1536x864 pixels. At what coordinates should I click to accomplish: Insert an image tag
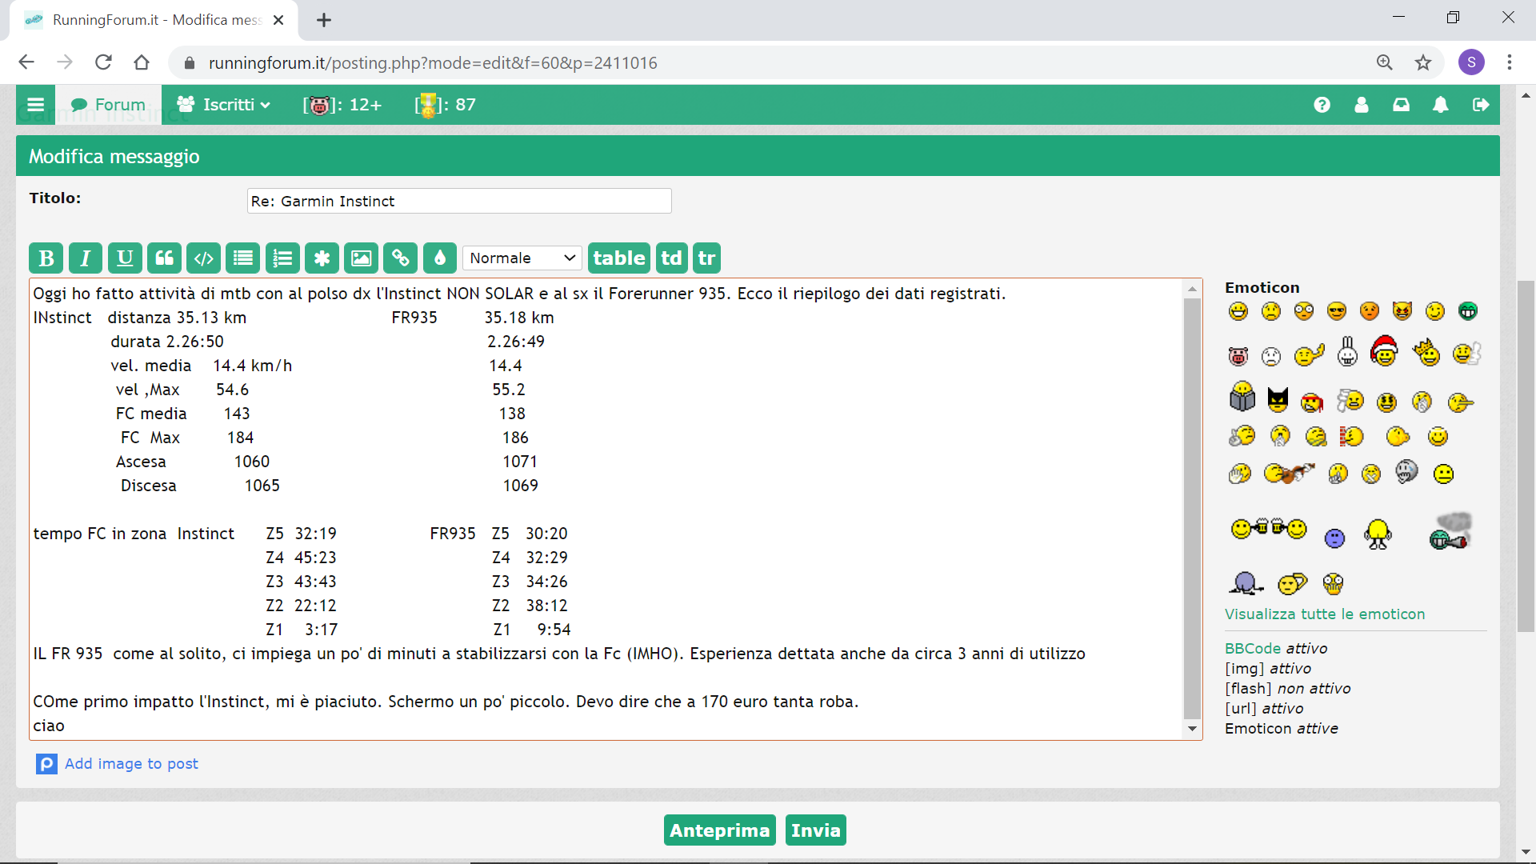click(x=361, y=258)
